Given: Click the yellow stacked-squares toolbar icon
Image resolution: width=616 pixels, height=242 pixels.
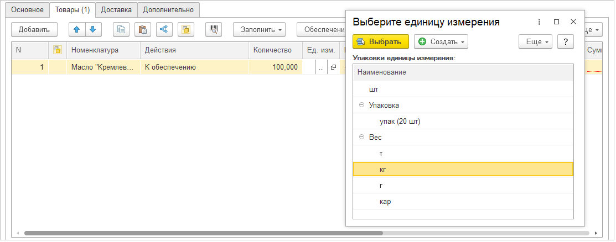Looking at the screenshot, I should coord(186,29).
